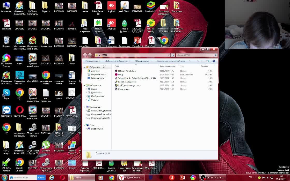The width and height of the screenshot is (290, 181).
Task: Open the Общий доступ menu
Action: 143,61
